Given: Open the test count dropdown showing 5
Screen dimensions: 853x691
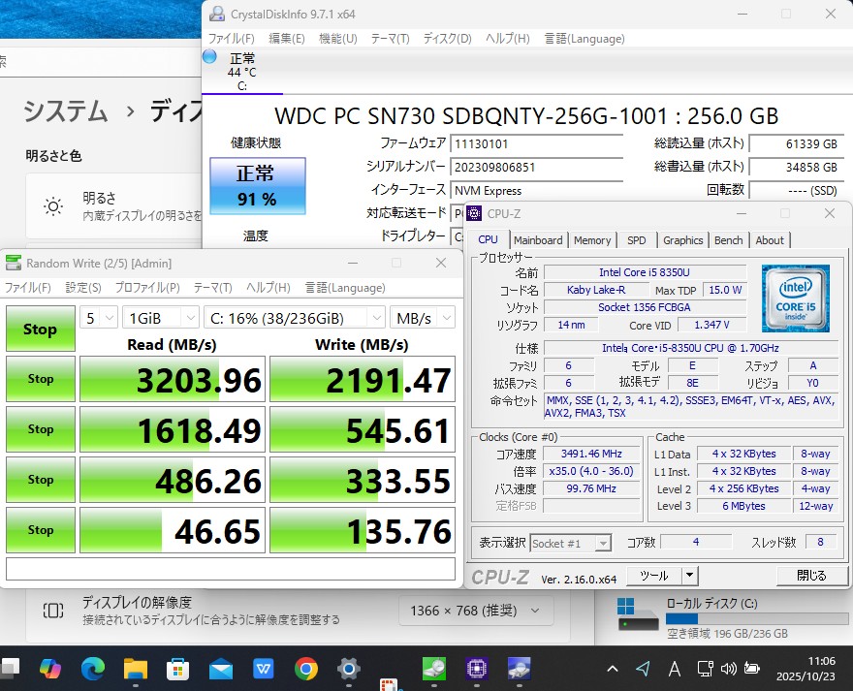Looking at the screenshot, I should click(x=99, y=318).
